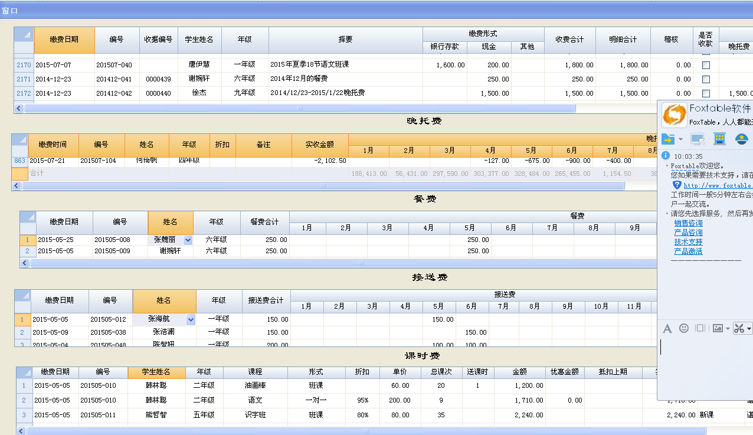Click the 销售咨询 link

(x=688, y=223)
